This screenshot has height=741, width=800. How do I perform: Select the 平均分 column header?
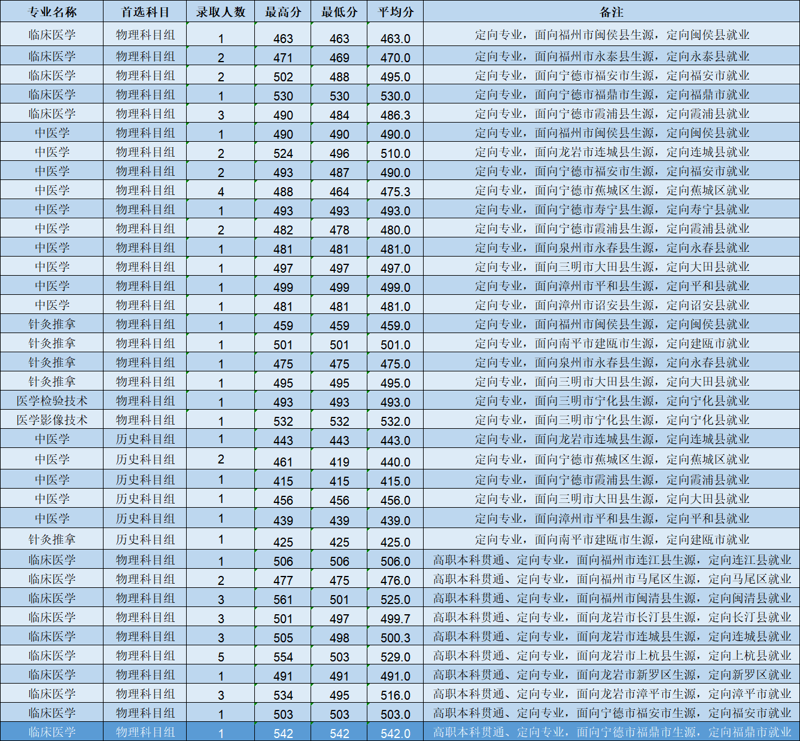tap(396, 12)
